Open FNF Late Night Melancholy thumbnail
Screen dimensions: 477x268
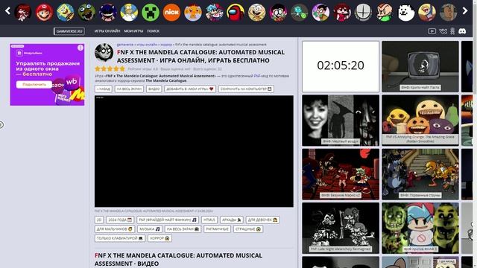(x=341, y=228)
